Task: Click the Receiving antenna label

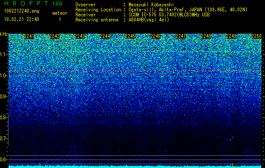Action: (x=97, y=20)
